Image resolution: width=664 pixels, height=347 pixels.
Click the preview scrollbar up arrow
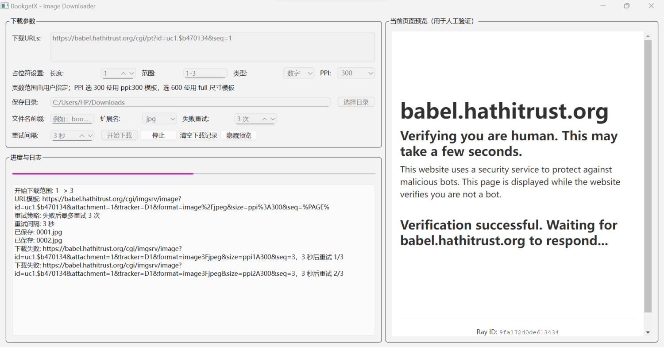click(648, 36)
